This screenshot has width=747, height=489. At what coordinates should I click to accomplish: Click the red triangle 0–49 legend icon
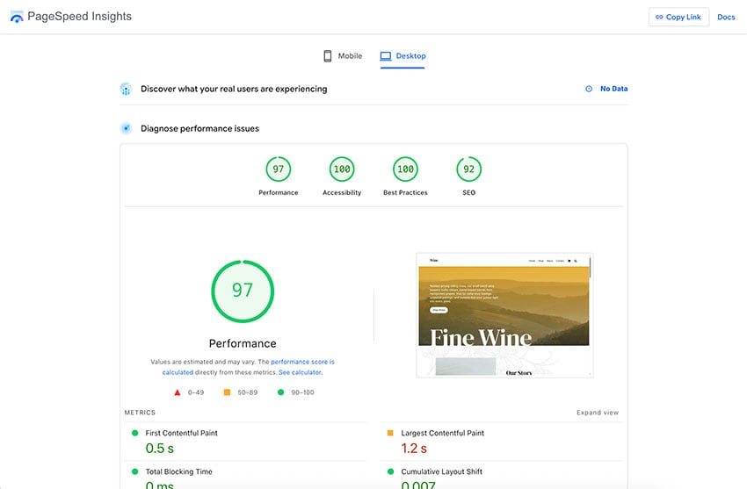coord(178,392)
